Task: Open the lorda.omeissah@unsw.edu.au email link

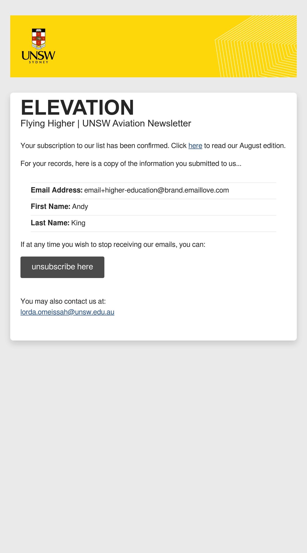Action: point(67,312)
